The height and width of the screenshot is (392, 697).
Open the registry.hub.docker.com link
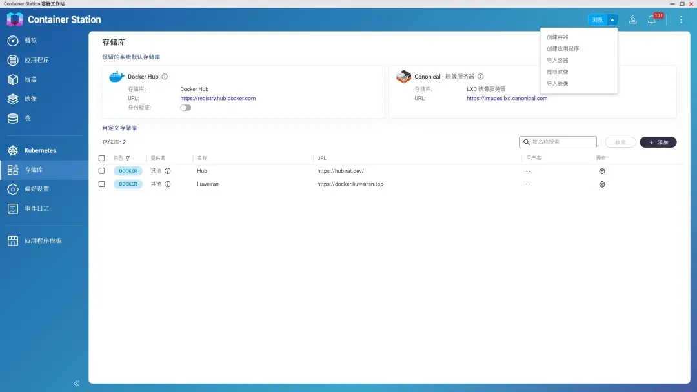pyautogui.click(x=217, y=99)
